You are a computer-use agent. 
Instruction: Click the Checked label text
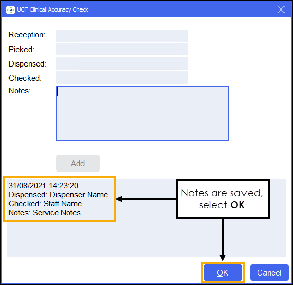[x=25, y=78]
